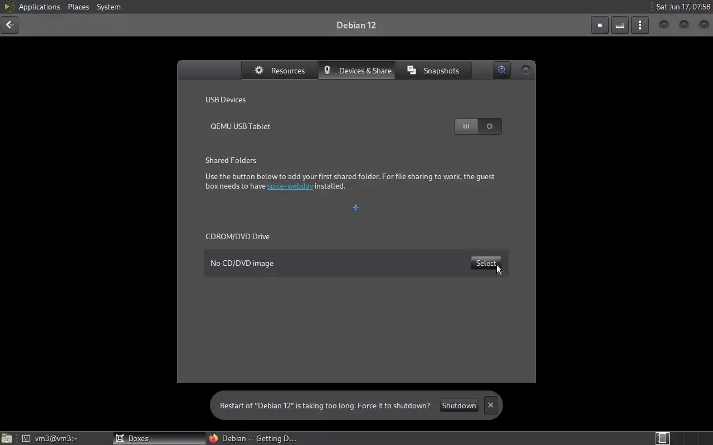The height and width of the screenshot is (445, 713).
Task: Toggle the QEMU USB Tablet switch
Action: click(x=478, y=126)
